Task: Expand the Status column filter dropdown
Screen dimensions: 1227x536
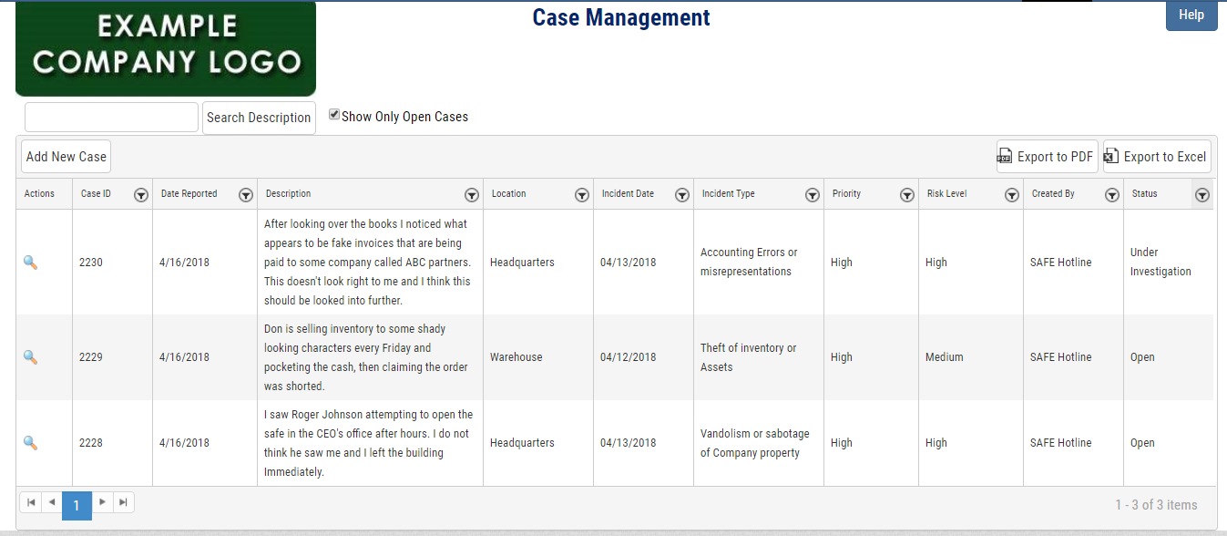Action: point(1202,195)
